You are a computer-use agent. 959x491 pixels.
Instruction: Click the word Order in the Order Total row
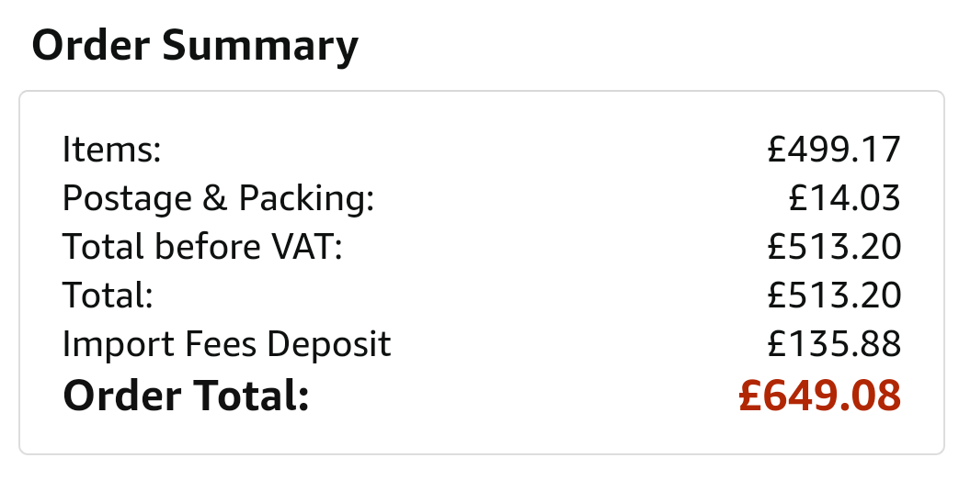(x=122, y=396)
